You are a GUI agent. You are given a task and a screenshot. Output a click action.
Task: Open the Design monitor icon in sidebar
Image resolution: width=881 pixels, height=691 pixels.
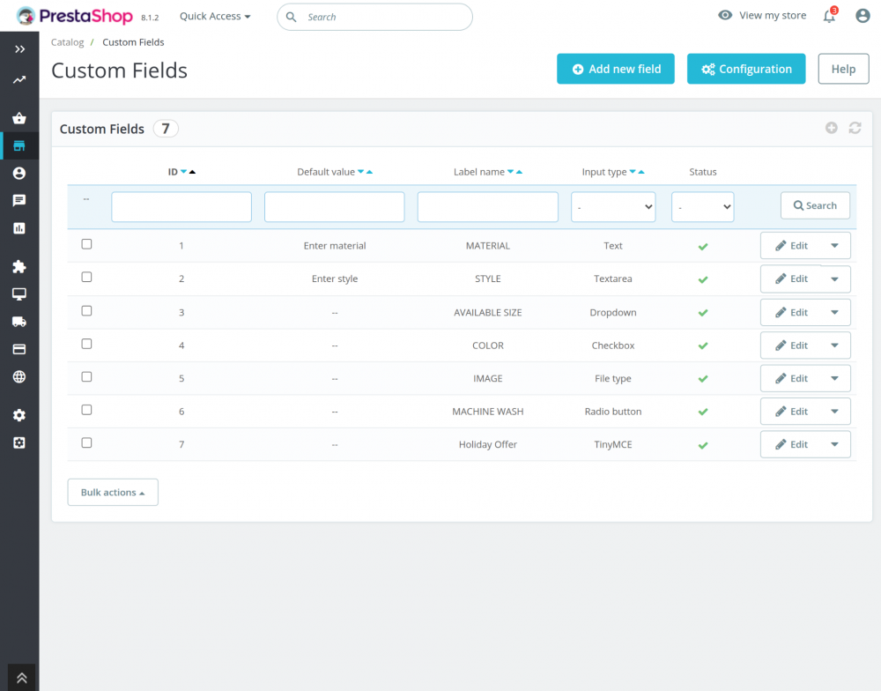(x=19, y=294)
